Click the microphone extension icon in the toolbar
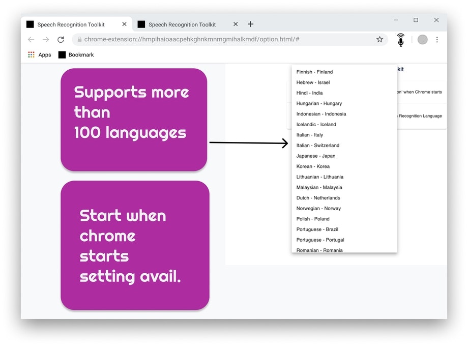Screen dimensions: 468x346 point(400,40)
